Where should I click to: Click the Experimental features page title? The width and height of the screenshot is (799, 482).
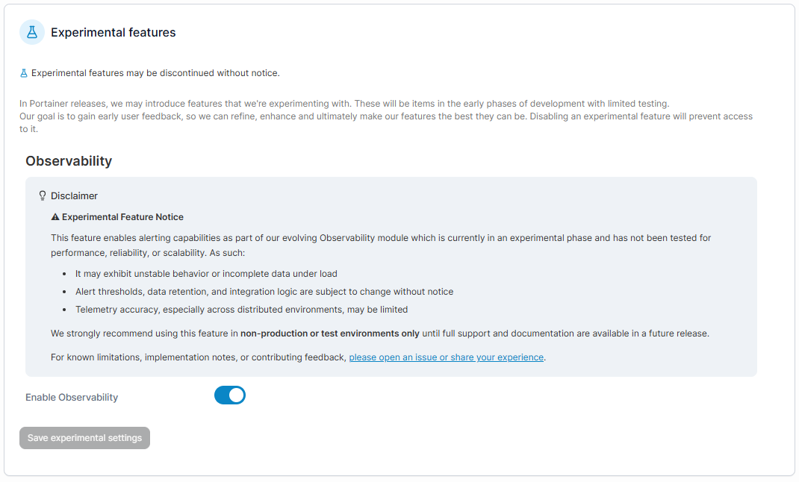(x=114, y=33)
